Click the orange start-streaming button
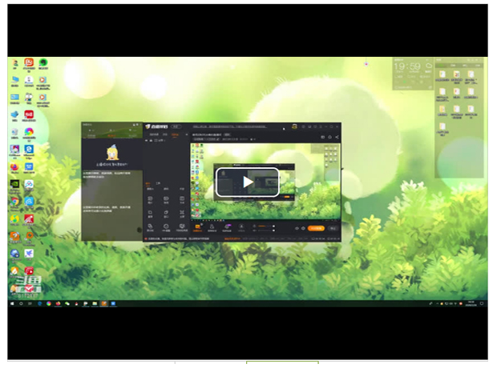The image size is (497, 368). click(316, 228)
